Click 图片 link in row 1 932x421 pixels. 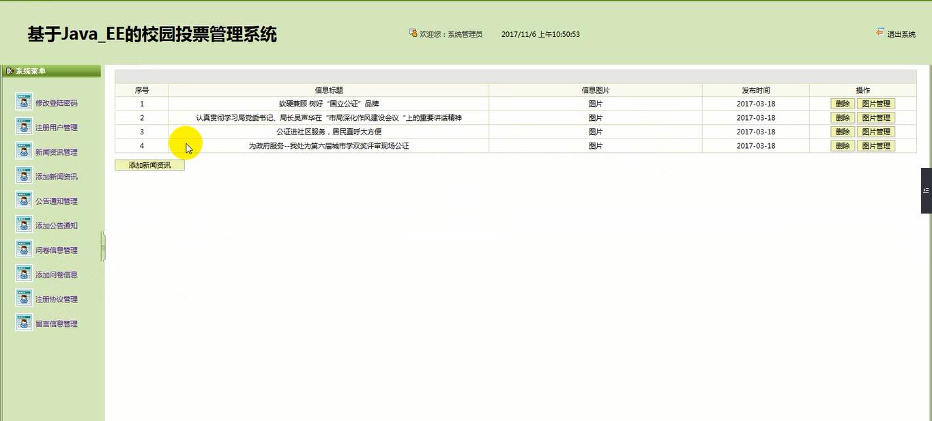596,104
